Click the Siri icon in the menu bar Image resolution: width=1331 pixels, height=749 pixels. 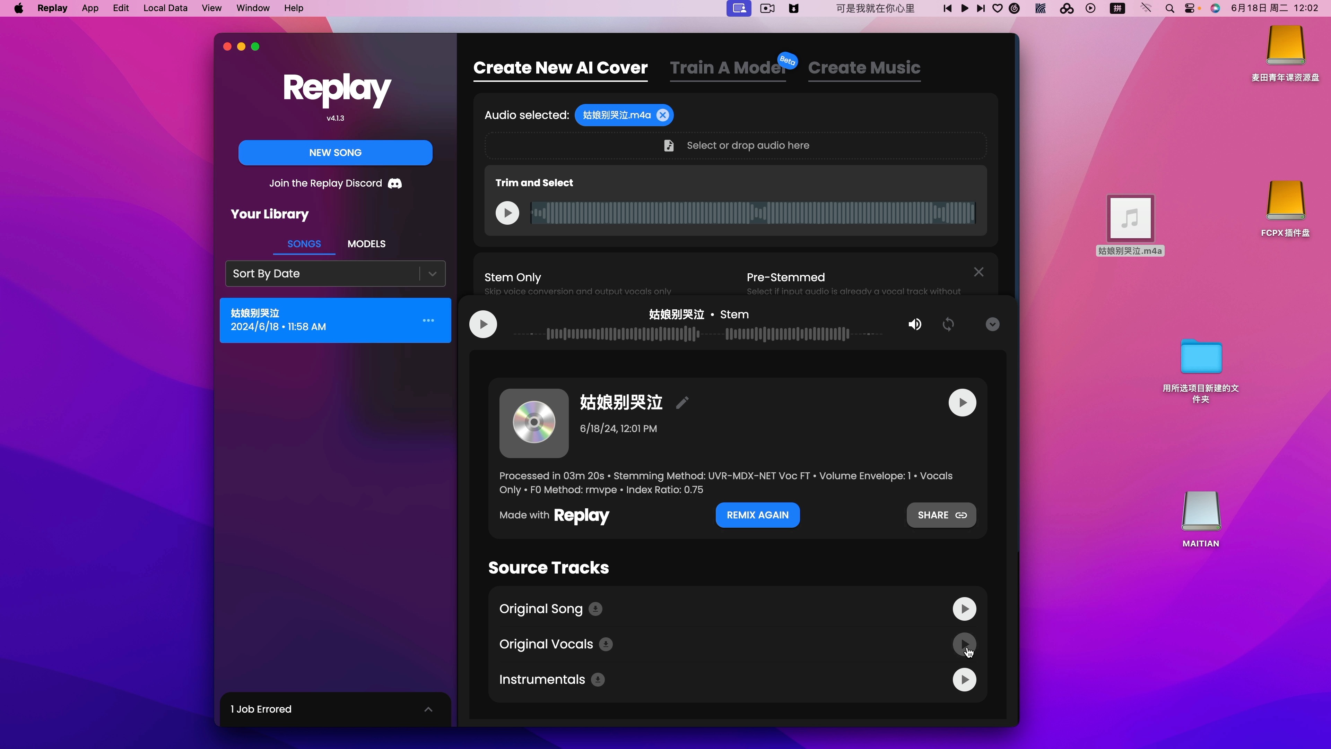[x=1215, y=8]
